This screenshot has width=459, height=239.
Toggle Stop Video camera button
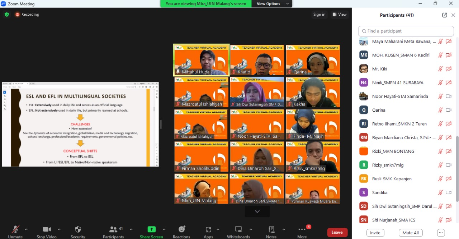(47, 230)
